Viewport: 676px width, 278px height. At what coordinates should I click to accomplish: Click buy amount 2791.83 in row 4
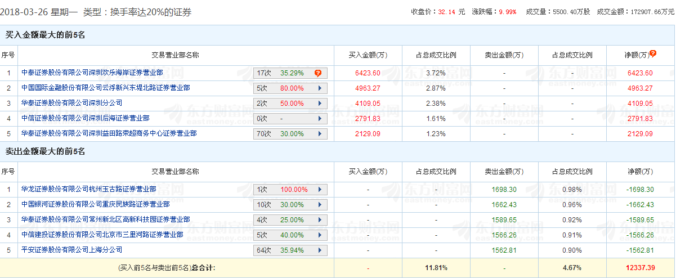368,119
